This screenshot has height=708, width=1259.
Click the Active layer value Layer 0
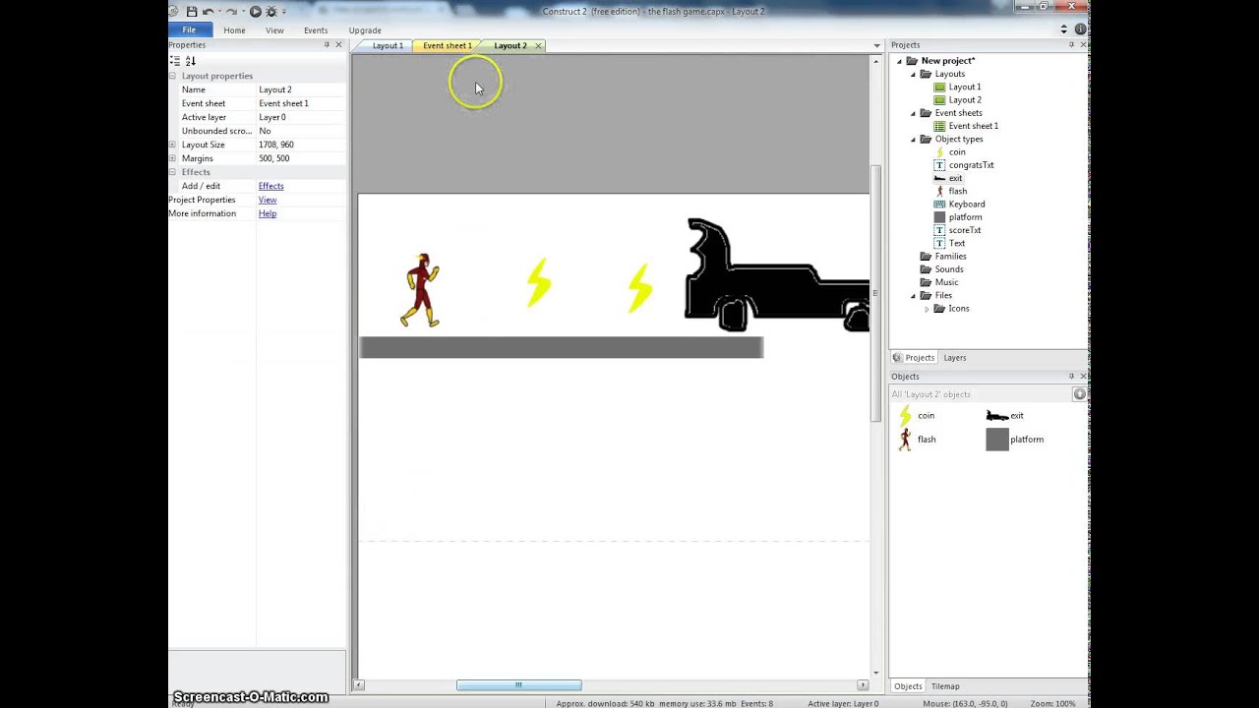point(301,117)
